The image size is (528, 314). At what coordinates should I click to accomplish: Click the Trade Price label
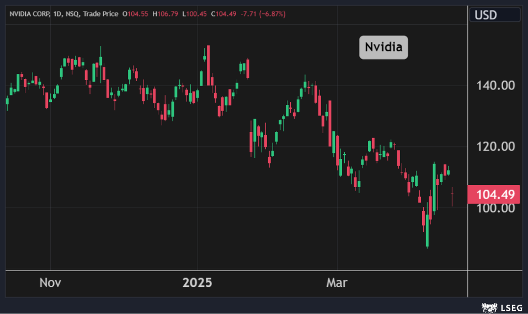click(100, 14)
